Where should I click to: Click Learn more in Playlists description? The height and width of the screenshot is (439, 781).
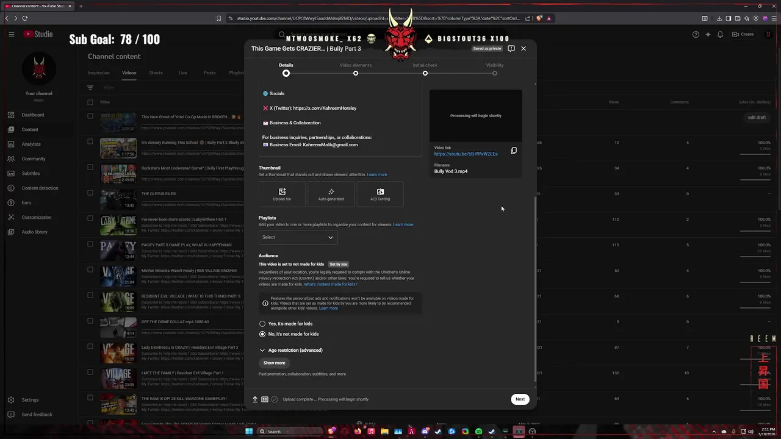point(403,224)
